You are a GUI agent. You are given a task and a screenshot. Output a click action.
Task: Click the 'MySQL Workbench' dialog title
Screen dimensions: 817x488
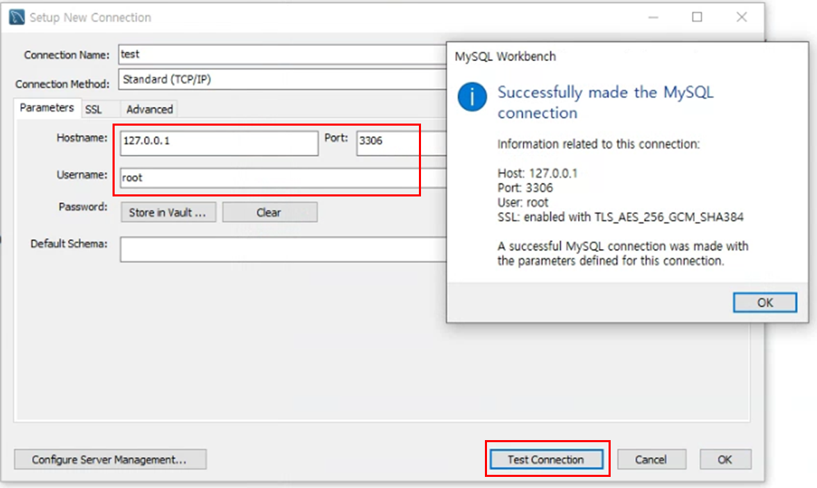pos(506,57)
